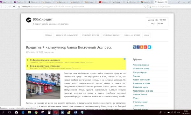The height and width of the screenshot is (115, 191).
Task: Open the Кредитная карта category
Action: coord(140,87)
